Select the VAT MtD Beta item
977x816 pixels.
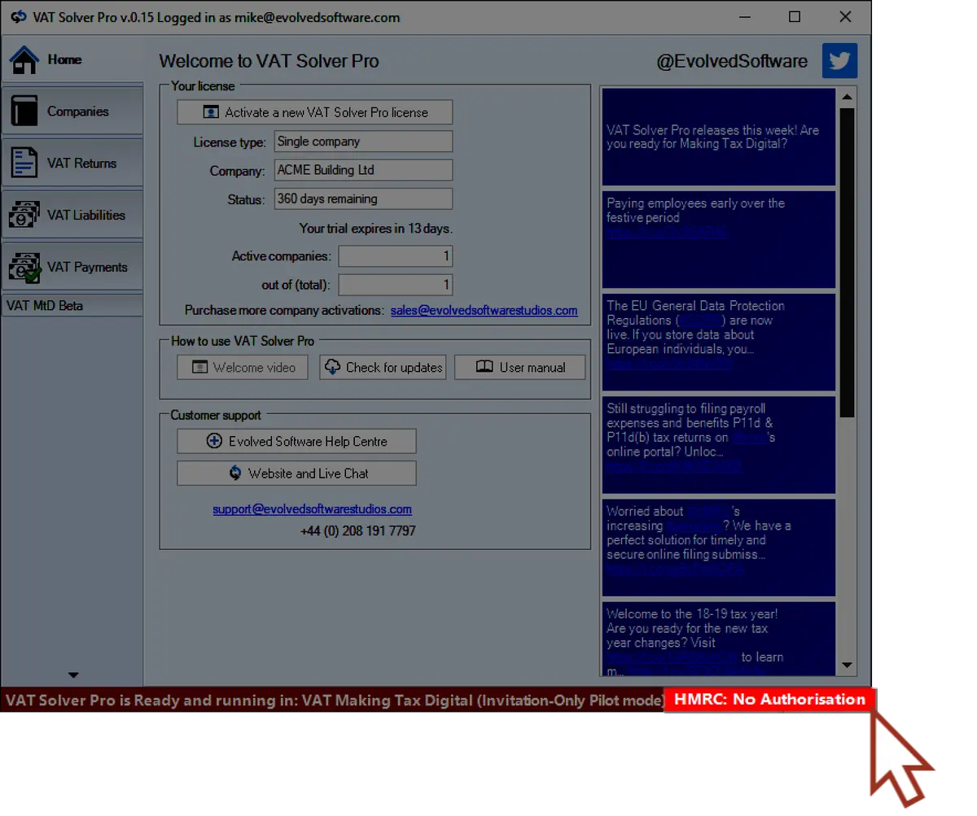coord(72,306)
